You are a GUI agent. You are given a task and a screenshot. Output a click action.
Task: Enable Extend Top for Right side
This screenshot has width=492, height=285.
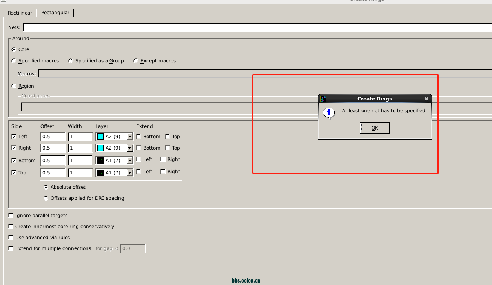[x=168, y=148]
